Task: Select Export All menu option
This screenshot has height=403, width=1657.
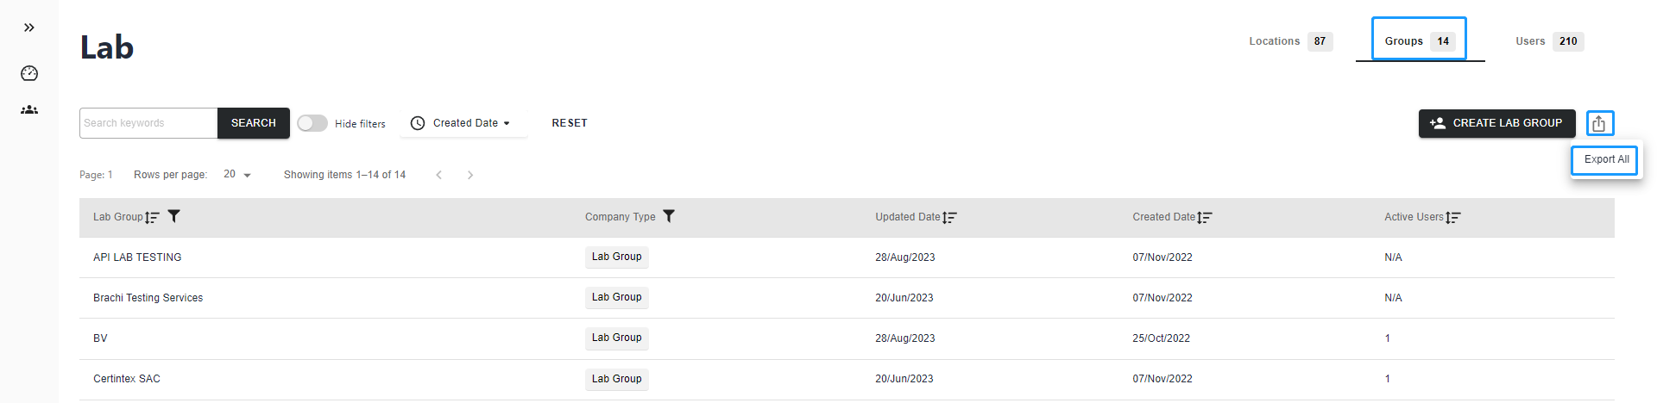Action: click(1605, 159)
